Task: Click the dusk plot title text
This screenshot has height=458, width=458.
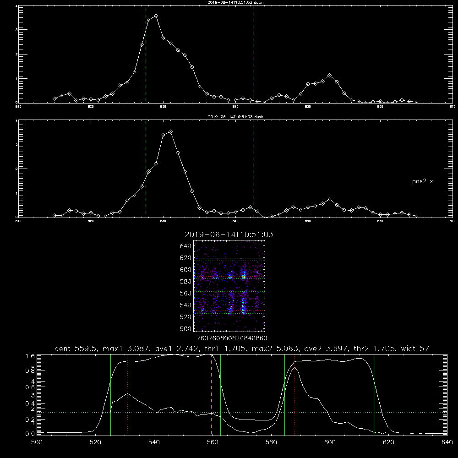Action: coord(235,117)
